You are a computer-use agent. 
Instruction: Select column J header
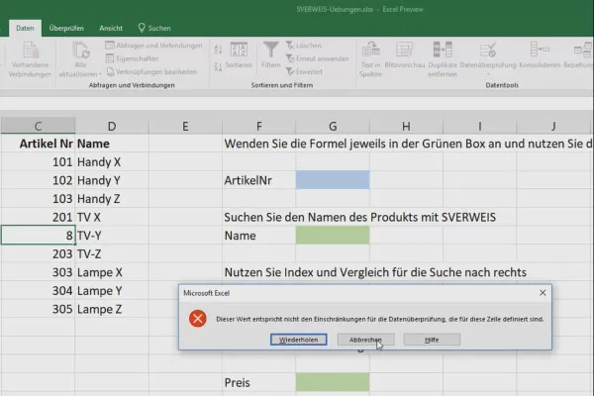click(x=553, y=126)
